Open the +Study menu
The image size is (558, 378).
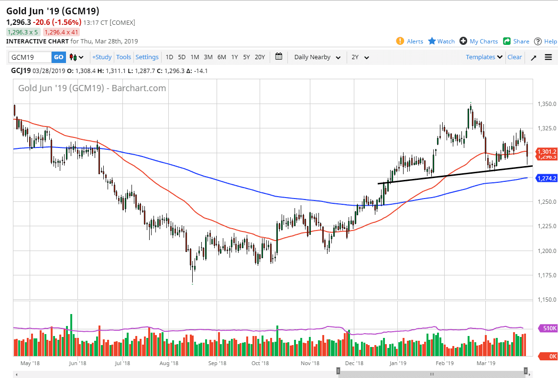tap(102, 57)
